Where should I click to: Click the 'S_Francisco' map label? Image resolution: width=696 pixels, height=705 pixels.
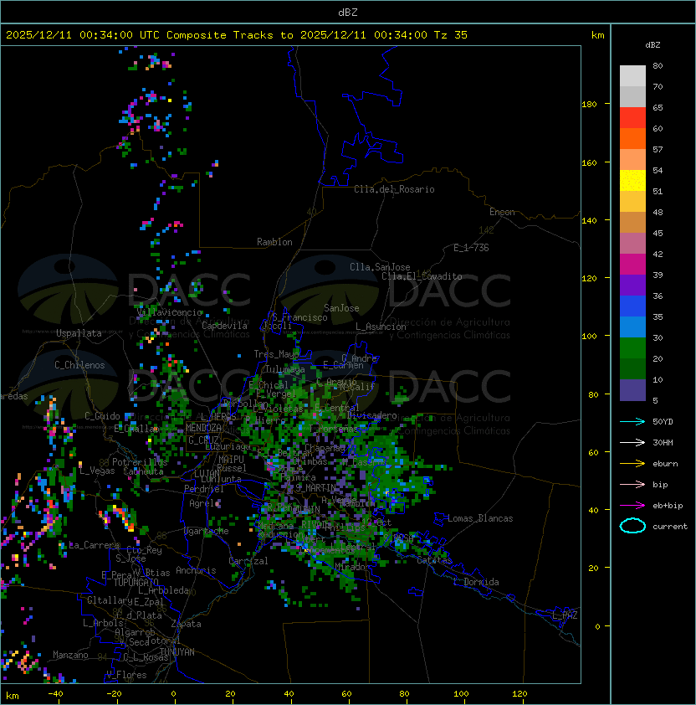[299, 317]
